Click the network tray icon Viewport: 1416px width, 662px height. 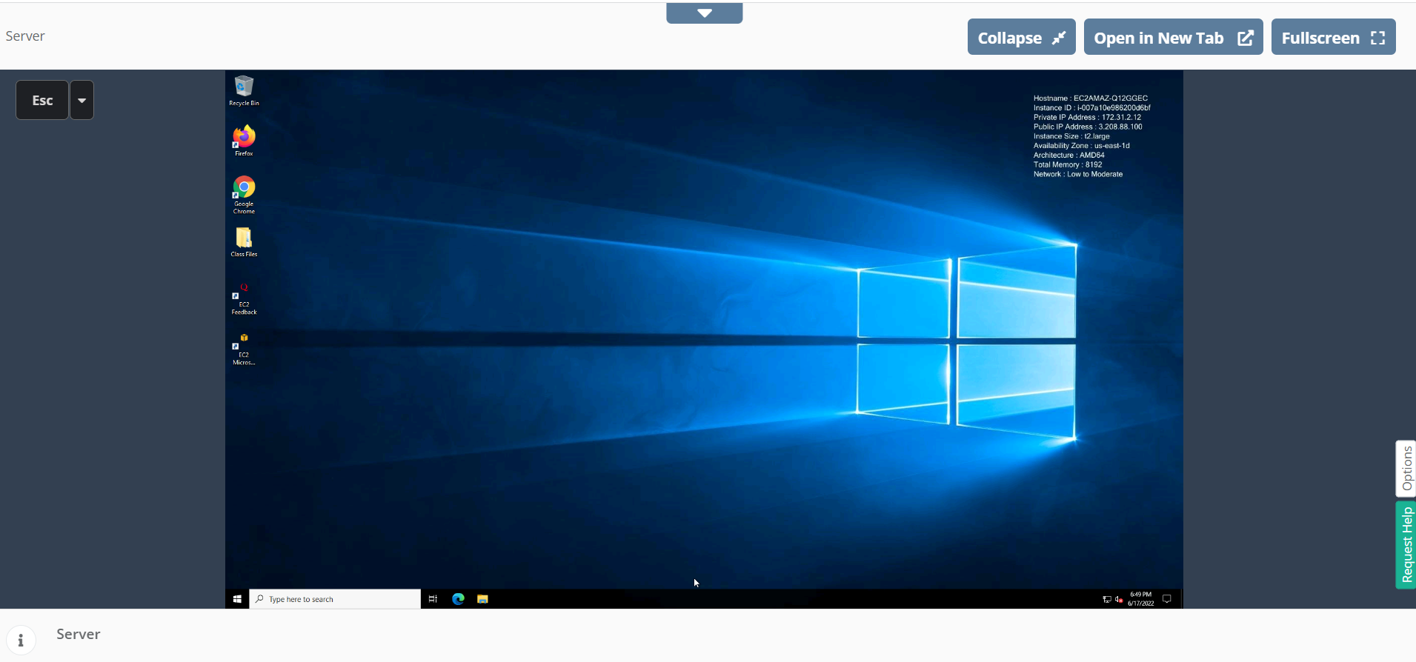[1107, 599]
